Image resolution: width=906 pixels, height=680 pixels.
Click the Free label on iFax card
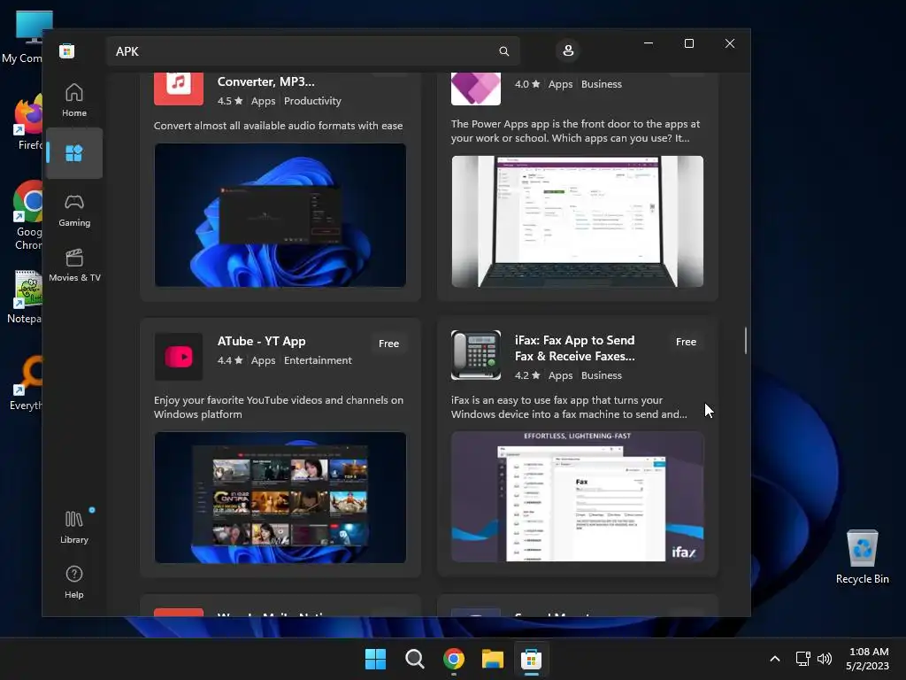point(686,342)
